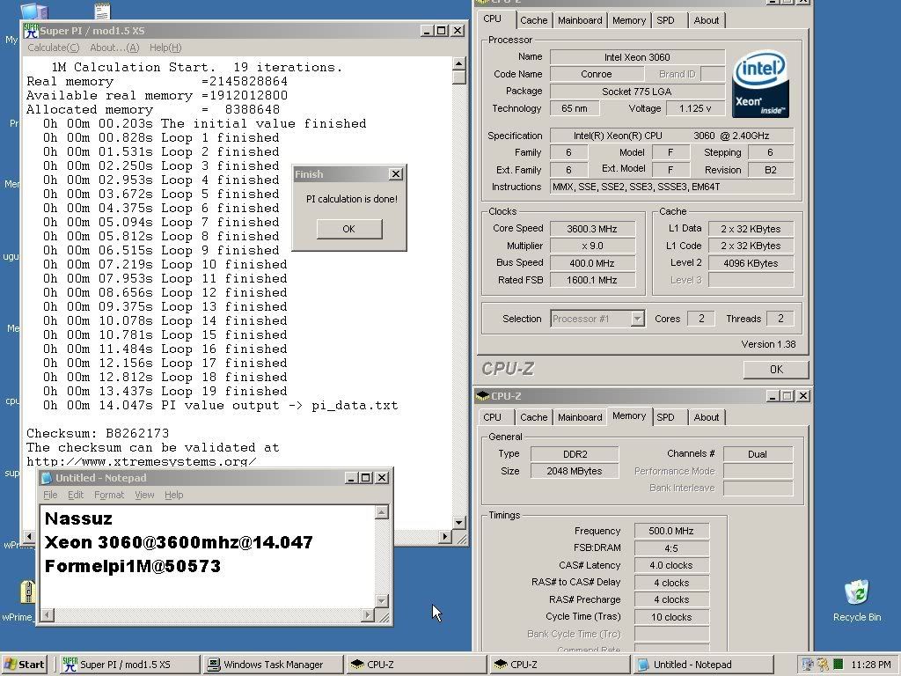This screenshot has width=901, height=676.
Task: Click the up arrow of Notepad's vertical scrollbar
Action: point(382,512)
